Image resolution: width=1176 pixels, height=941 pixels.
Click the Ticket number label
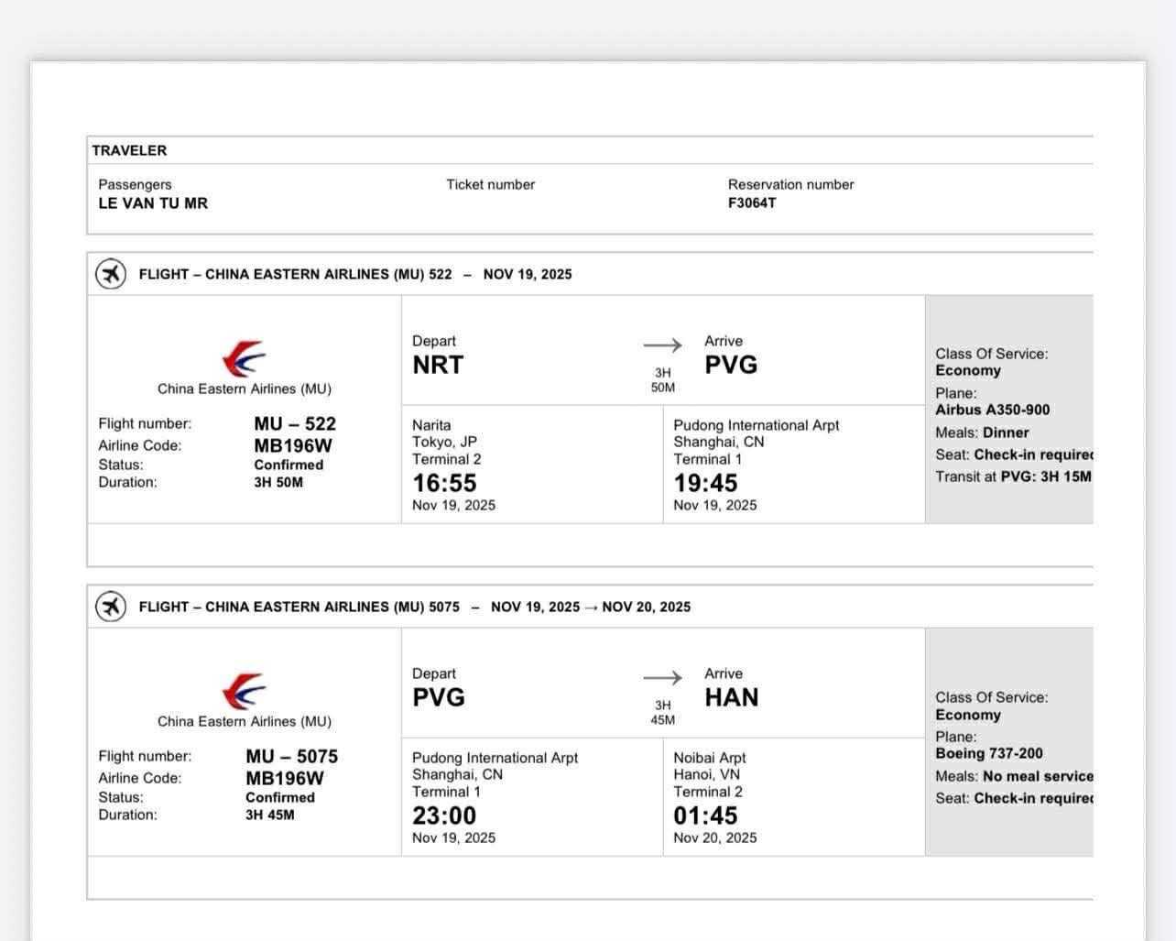(x=490, y=184)
